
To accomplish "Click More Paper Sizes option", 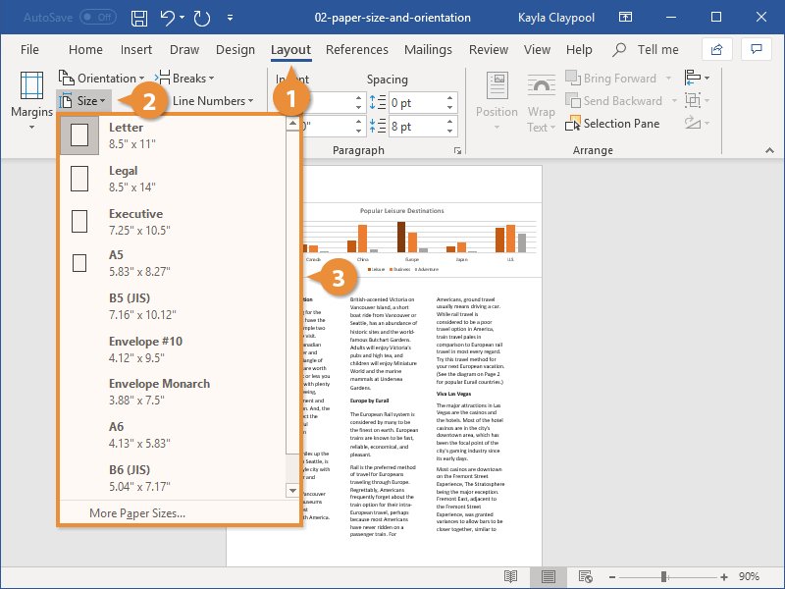I will 137,512.
